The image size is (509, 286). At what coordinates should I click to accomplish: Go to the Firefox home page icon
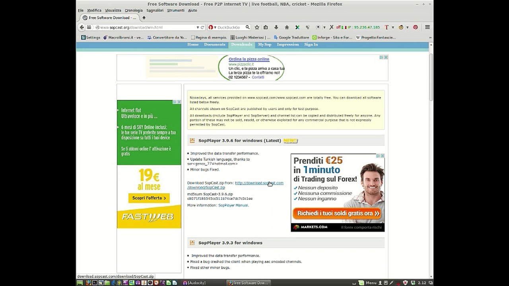click(x=287, y=27)
